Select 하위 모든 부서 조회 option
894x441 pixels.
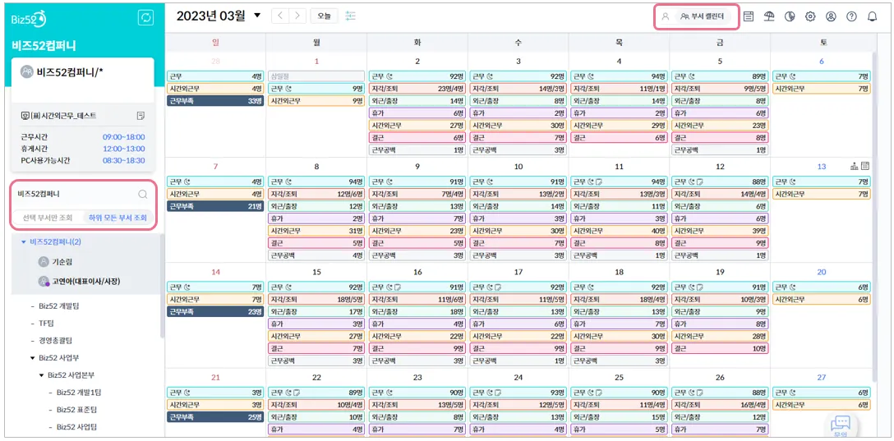pos(118,217)
